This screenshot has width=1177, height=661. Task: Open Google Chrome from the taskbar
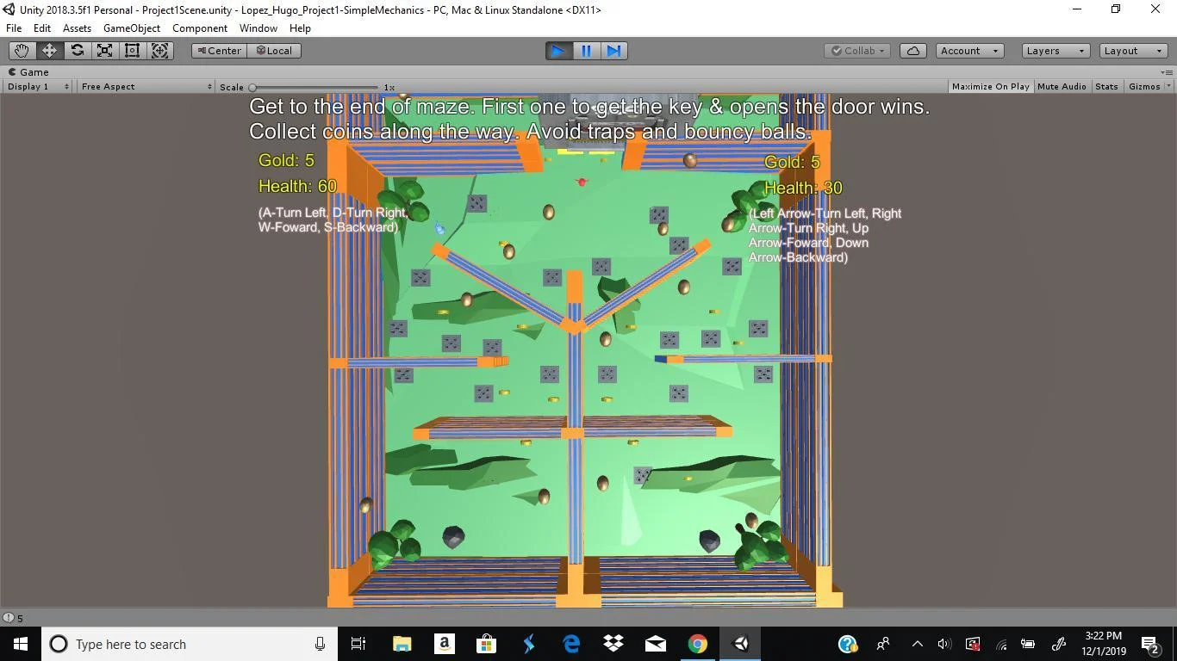[x=698, y=644]
